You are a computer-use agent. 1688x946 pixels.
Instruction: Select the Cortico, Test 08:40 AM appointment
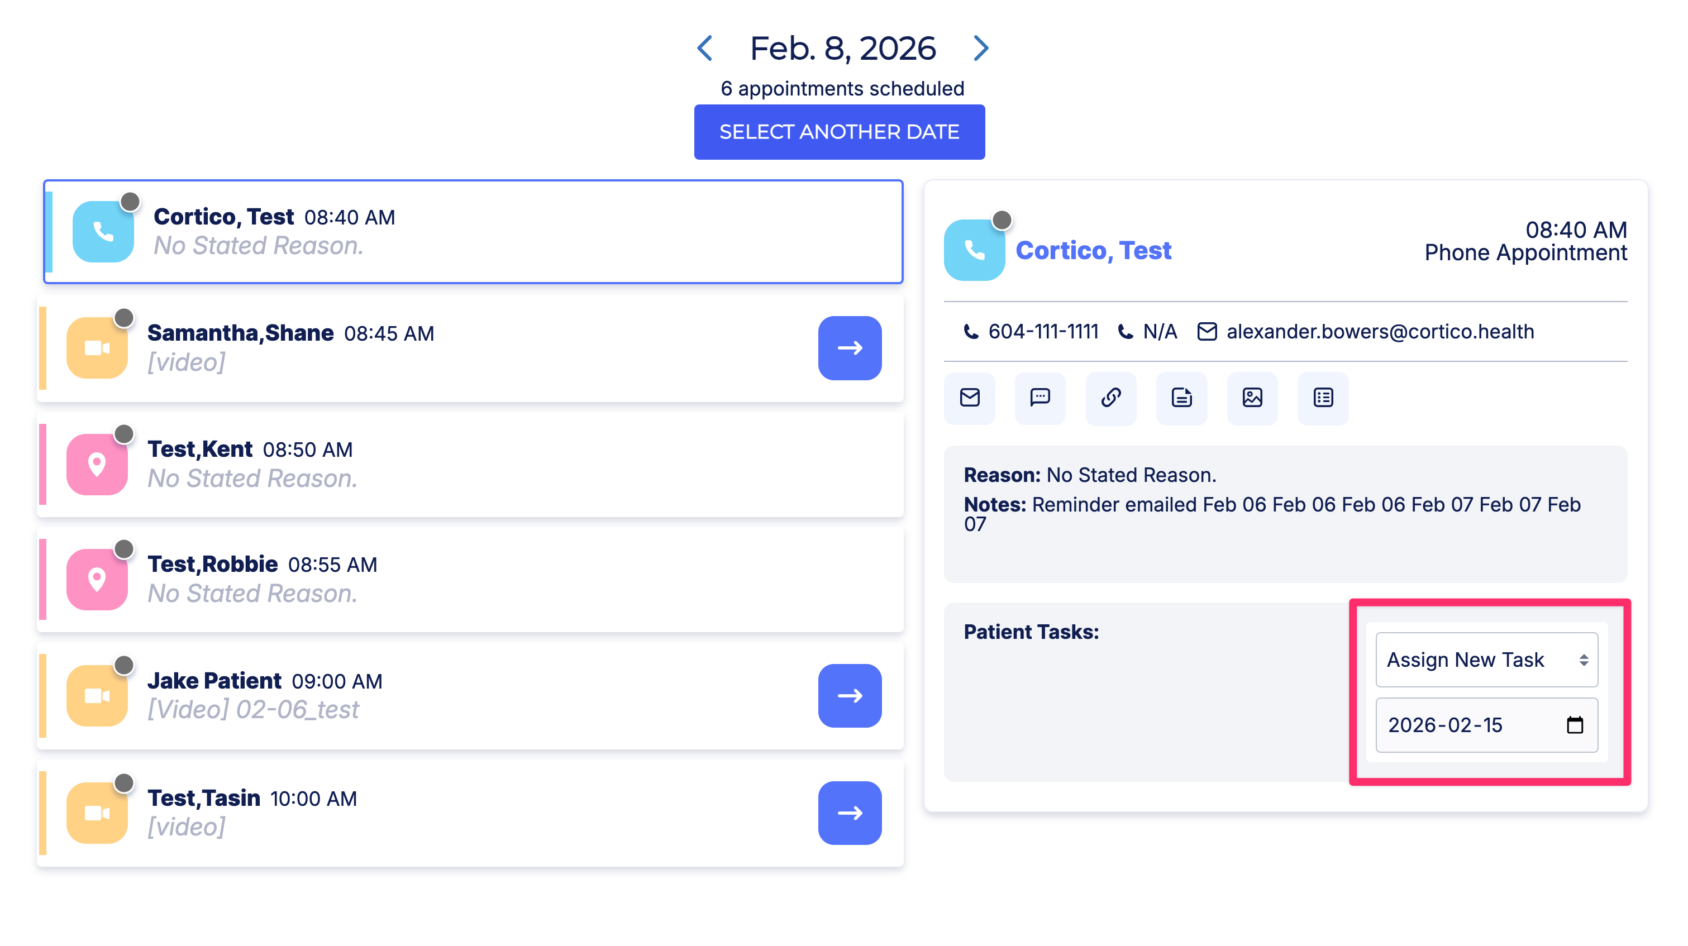coord(459,231)
